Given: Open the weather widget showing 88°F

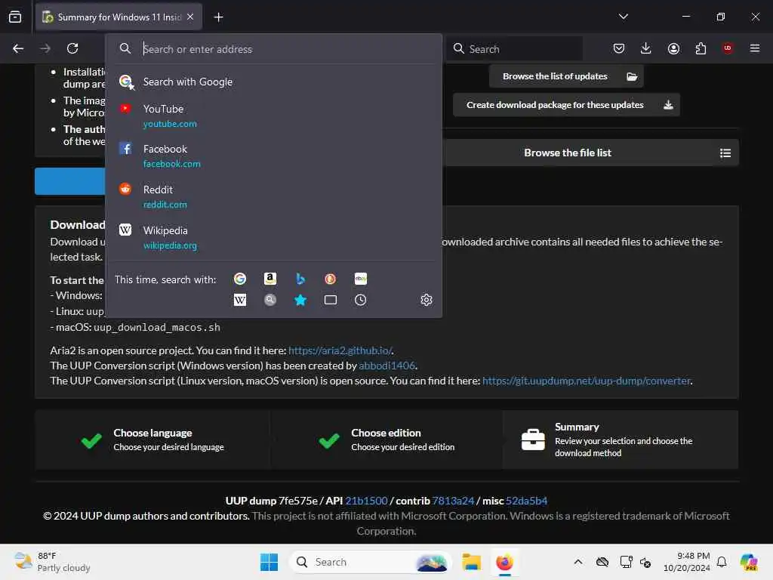Looking at the screenshot, I should pyautogui.click(x=52, y=562).
